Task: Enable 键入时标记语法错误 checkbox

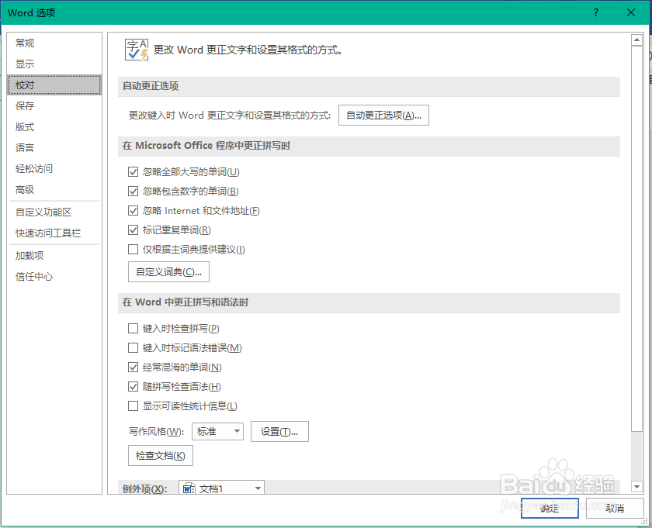Action: pos(133,347)
